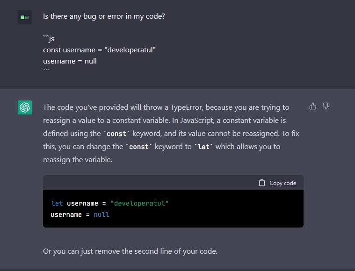Click the inline `let` code text
355x271 pixels.
point(203,147)
